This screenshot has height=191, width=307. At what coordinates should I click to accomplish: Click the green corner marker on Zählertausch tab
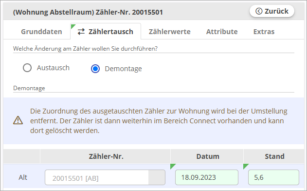pos(73,26)
